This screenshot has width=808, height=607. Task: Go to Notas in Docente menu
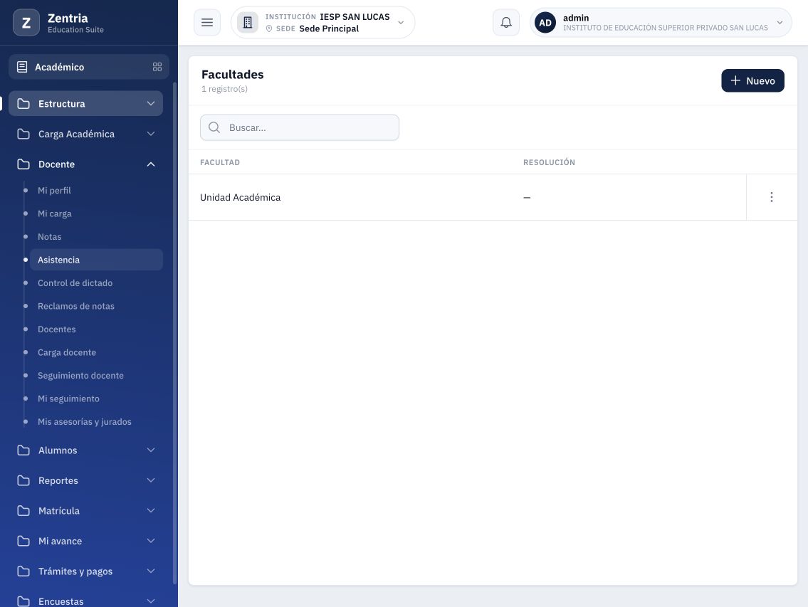96,237
